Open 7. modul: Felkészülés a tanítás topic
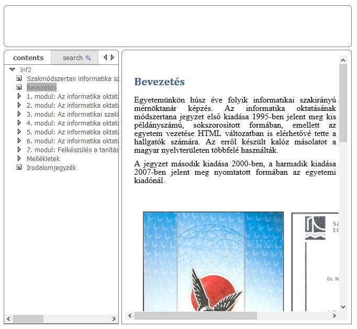 [x=72, y=150]
